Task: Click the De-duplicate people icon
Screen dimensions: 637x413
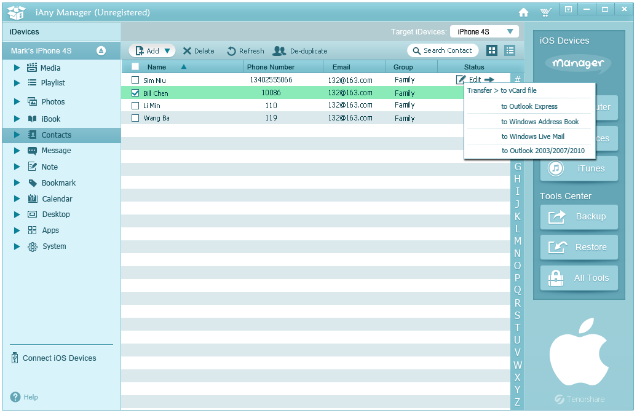Action: tap(279, 51)
